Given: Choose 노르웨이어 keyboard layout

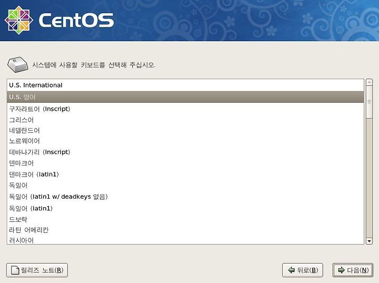Looking at the screenshot, I should 185,141.
